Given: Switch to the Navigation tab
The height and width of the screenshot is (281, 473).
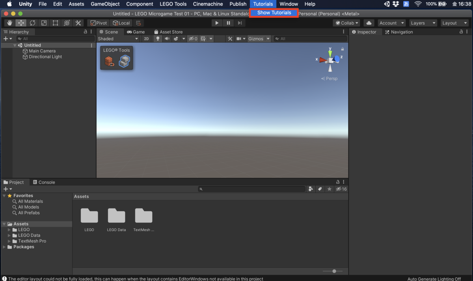Looking at the screenshot, I should tap(399, 32).
